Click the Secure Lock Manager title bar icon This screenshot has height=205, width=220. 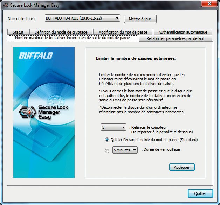tap(6, 5)
